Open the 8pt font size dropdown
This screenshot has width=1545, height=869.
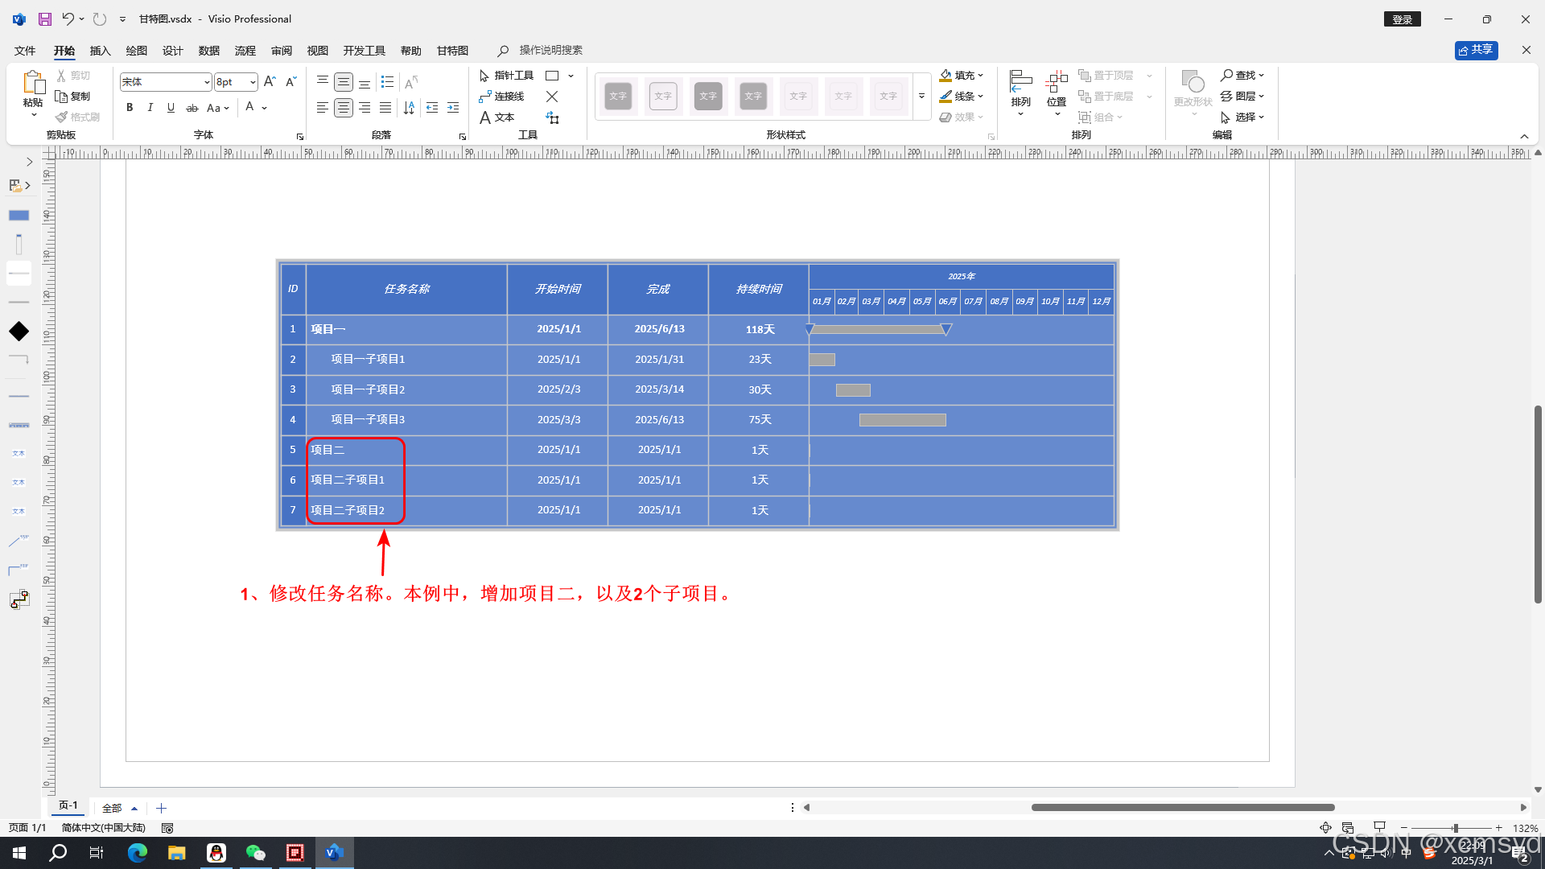coord(253,82)
